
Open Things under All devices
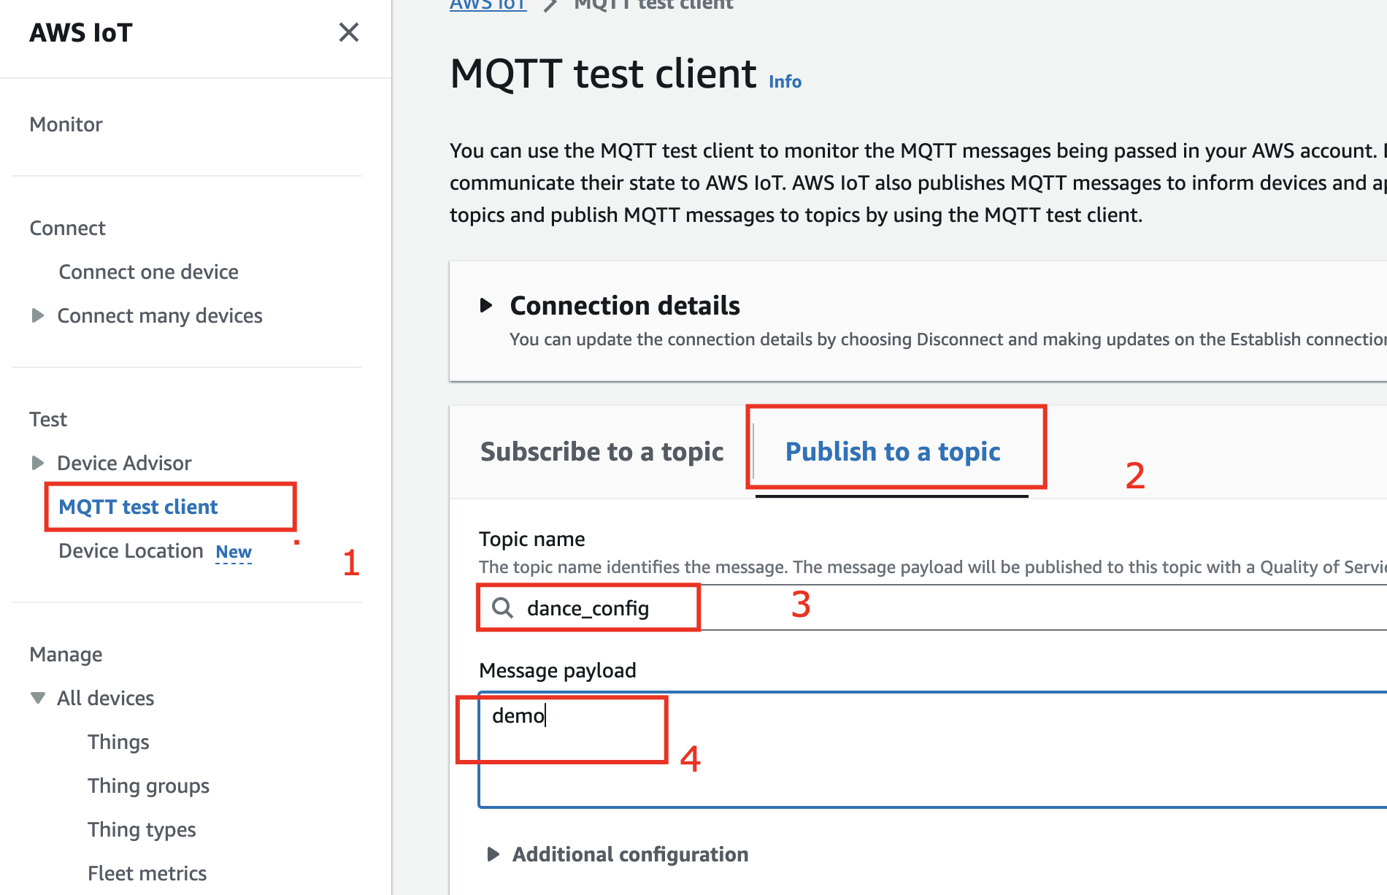click(118, 742)
